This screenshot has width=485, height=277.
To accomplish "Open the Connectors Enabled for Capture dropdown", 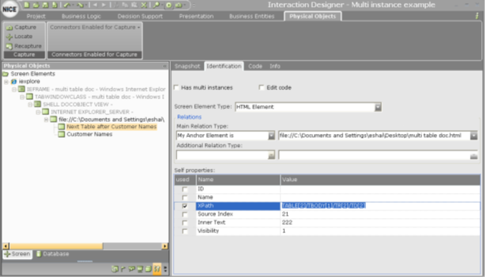I will (95, 27).
